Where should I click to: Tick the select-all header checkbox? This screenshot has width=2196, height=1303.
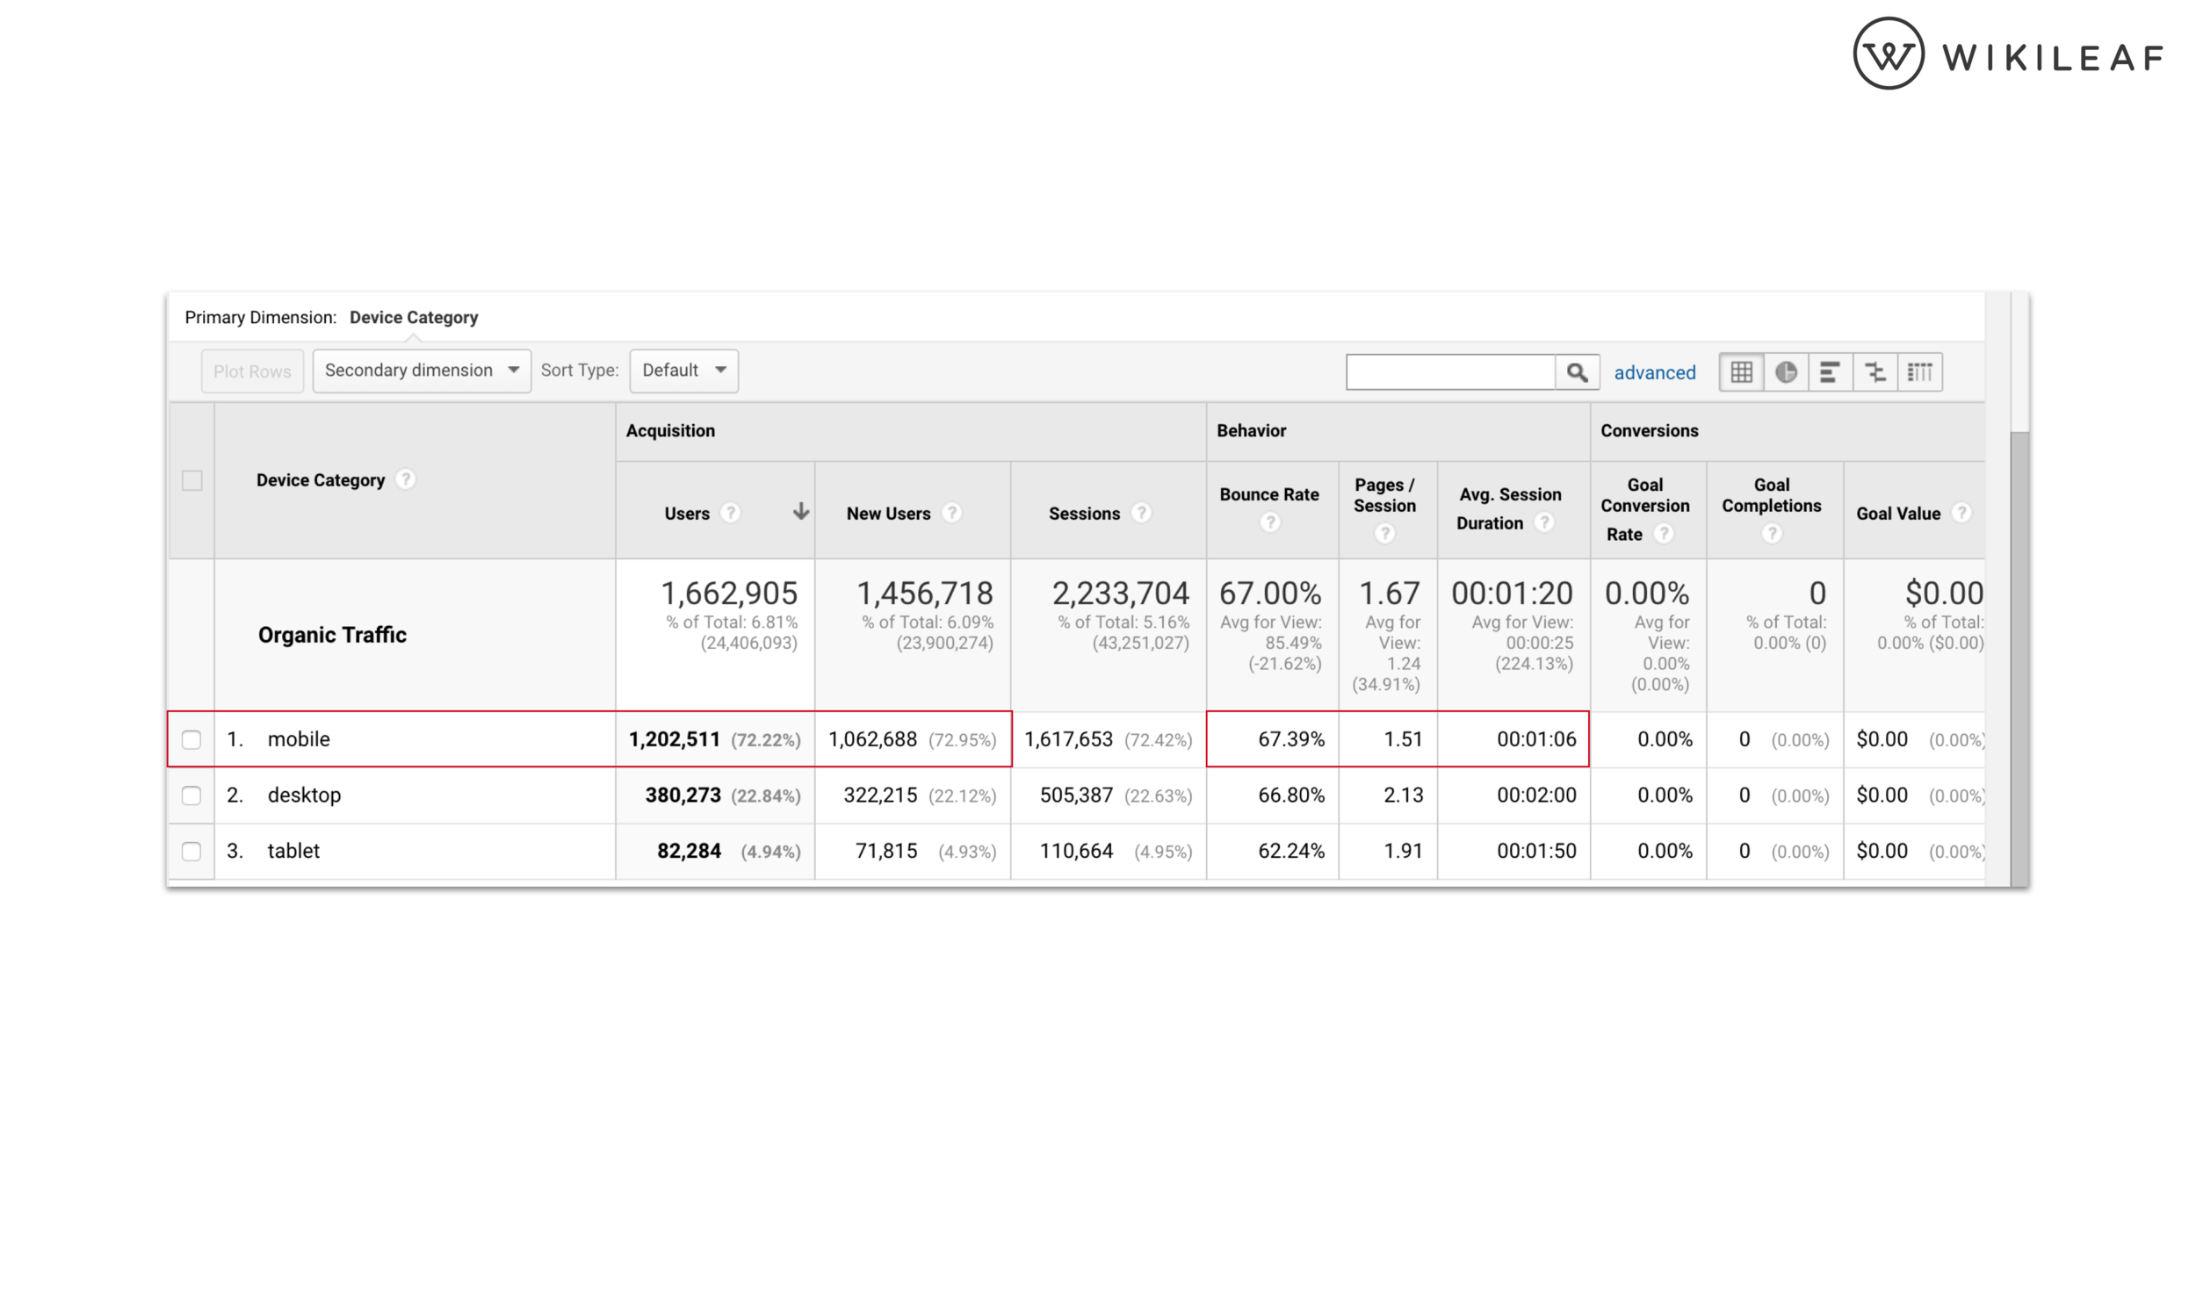click(x=192, y=480)
